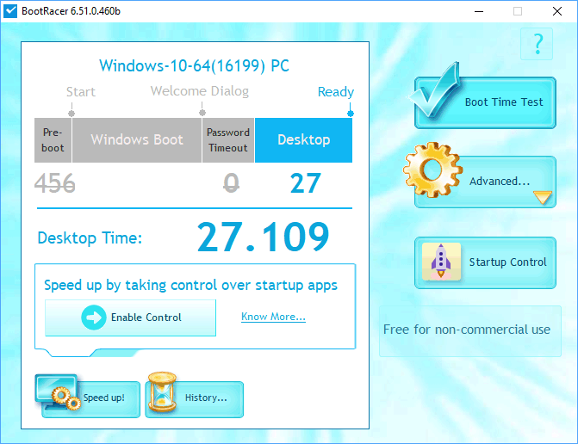
Task: Click Enable Control button
Action: coord(130,318)
